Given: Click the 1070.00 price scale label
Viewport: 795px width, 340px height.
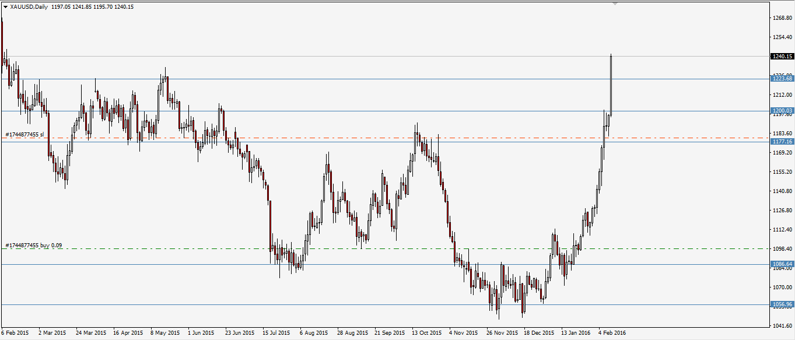Looking at the screenshot, I should (782, 288).
